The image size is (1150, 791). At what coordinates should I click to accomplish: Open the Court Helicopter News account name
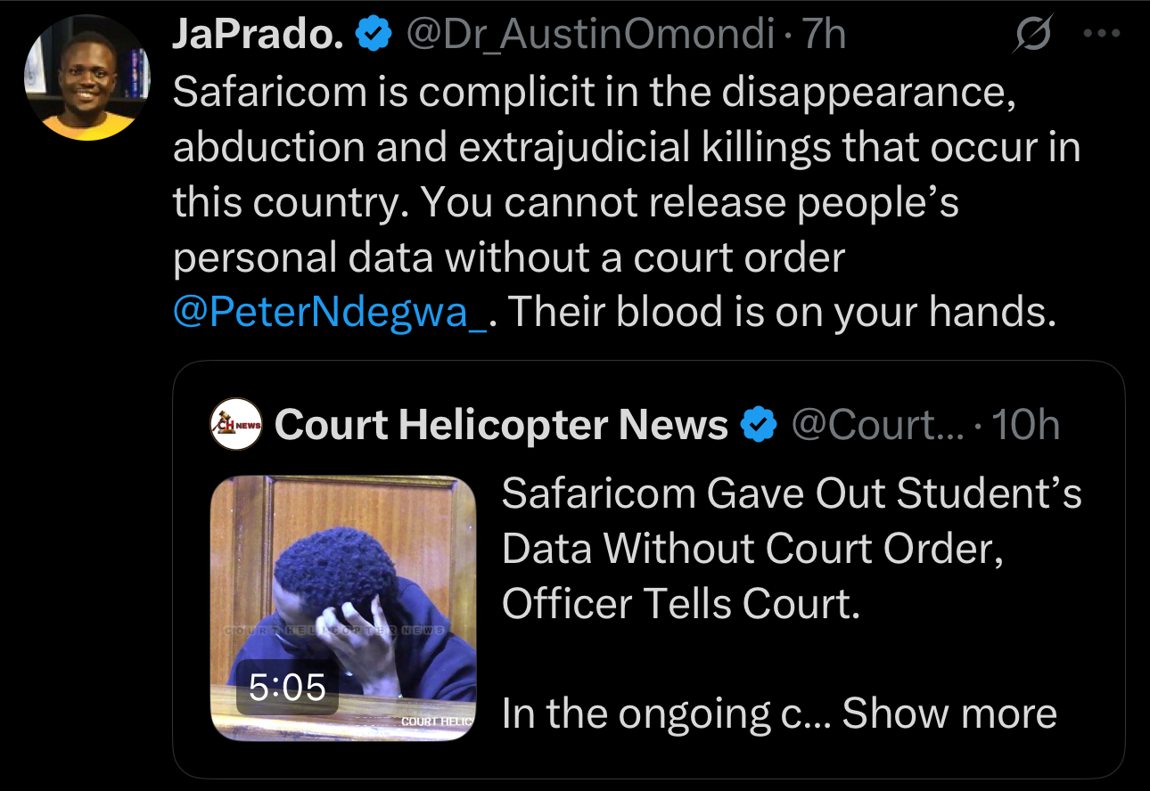[x=502, y=425]
